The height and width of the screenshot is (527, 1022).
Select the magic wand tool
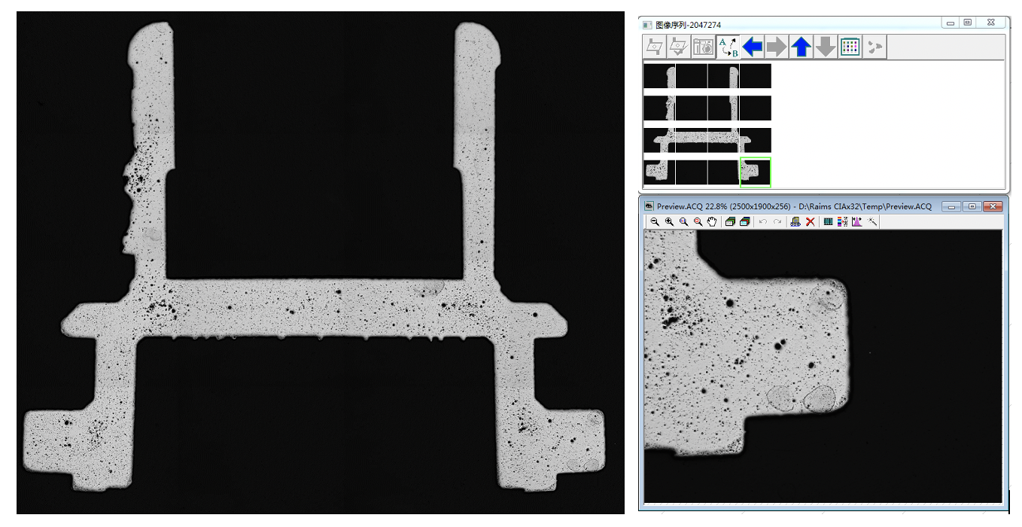872,221
